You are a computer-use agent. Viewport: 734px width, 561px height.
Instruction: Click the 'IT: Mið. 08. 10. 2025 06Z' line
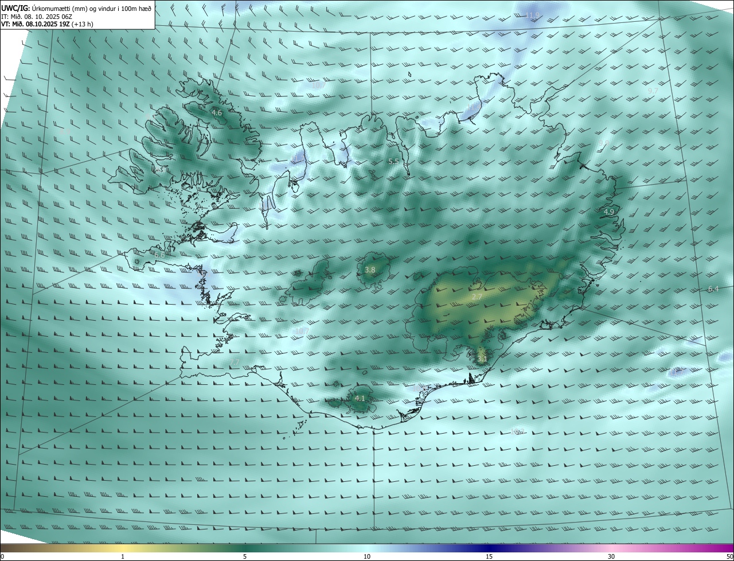[36, 17]
